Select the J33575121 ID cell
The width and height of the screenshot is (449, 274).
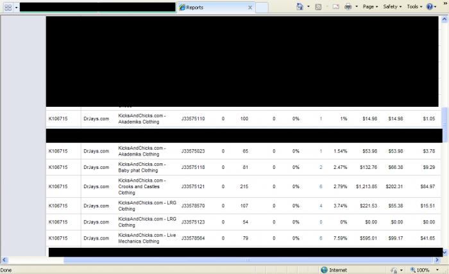point(193,186)
